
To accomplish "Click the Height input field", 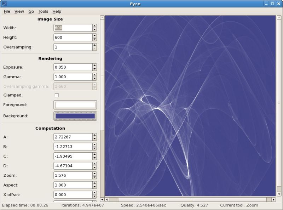I will click(x=73, y=38).
